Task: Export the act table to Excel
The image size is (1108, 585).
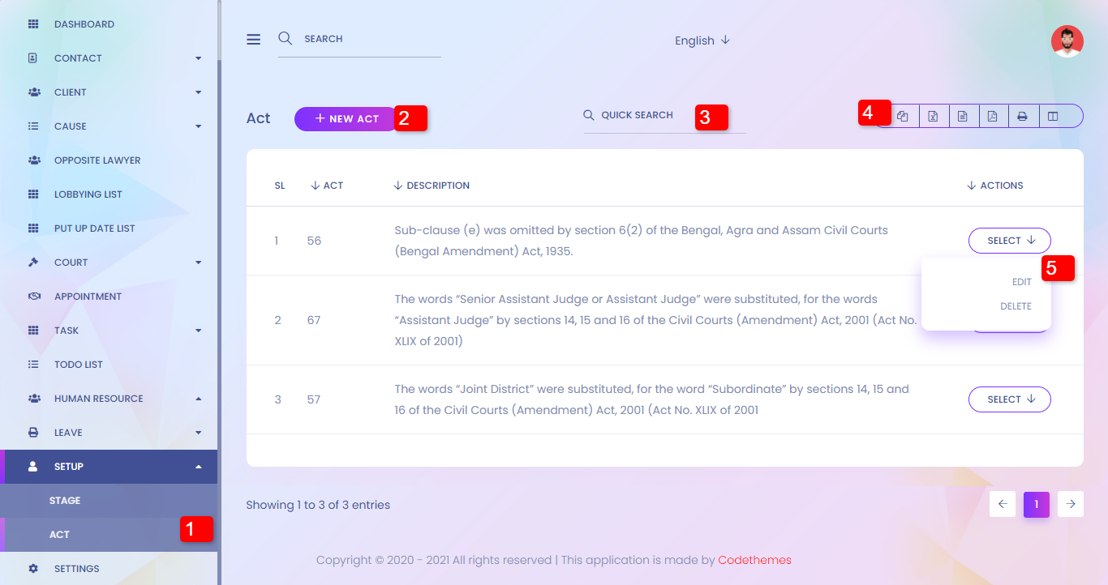Action: click(x=933, y=117)
